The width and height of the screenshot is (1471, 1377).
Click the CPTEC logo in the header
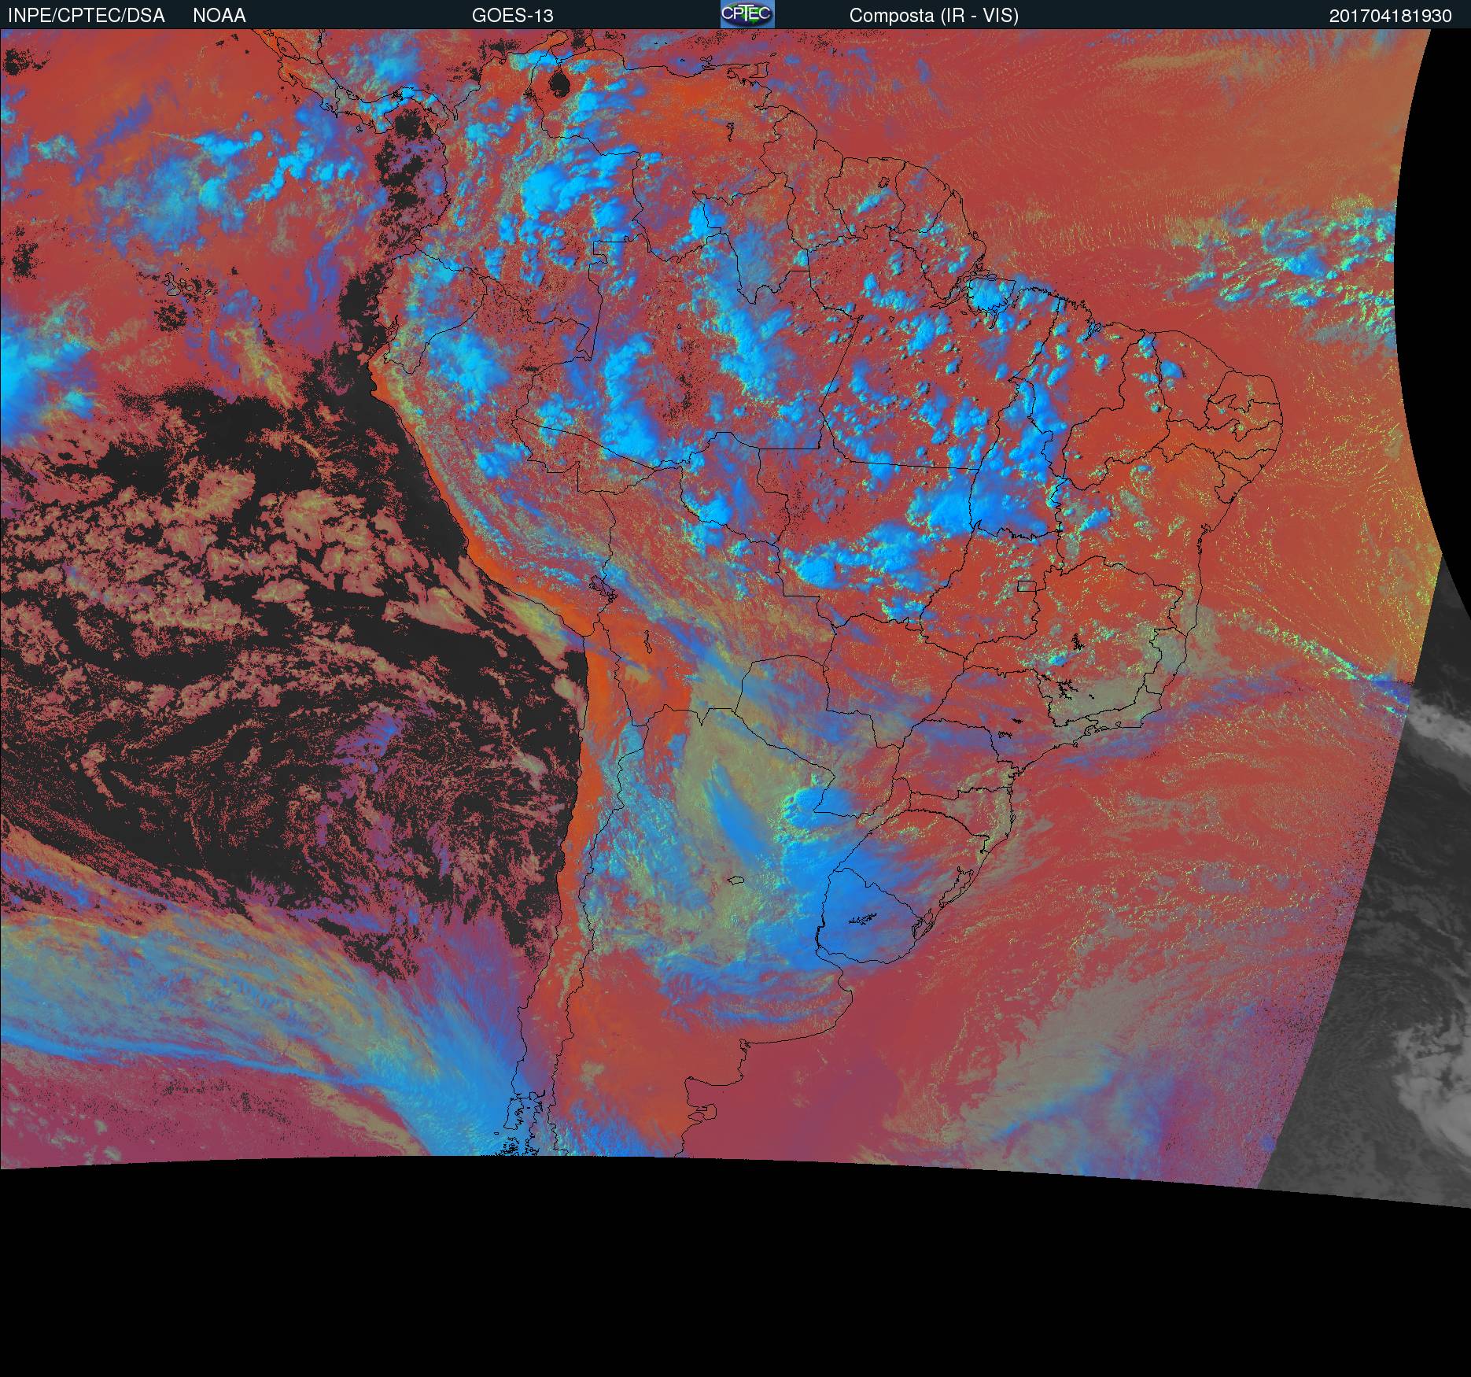[747, 14]
